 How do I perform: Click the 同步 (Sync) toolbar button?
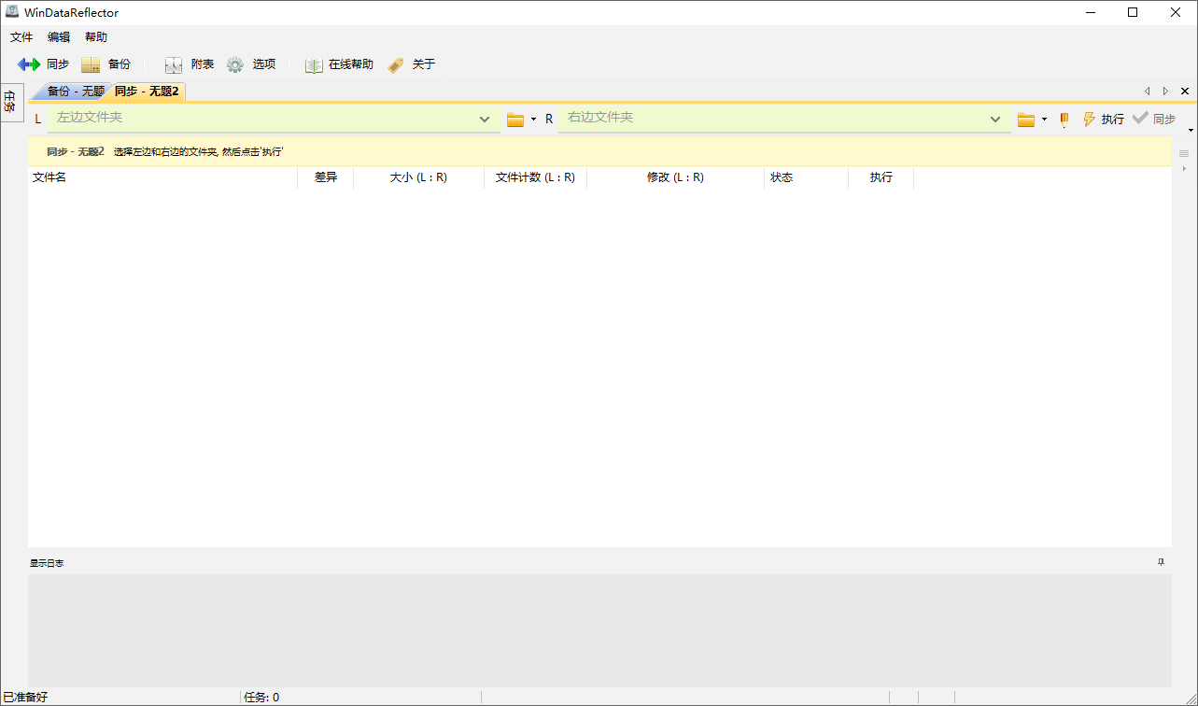(43, 64)
